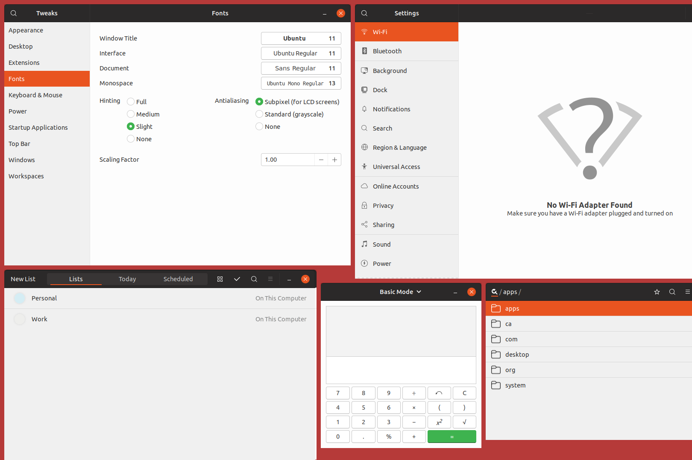Open the org folder row in dconf editor
Image resolution: width=692 pixels, height=460 pixels.
[589, 370]
